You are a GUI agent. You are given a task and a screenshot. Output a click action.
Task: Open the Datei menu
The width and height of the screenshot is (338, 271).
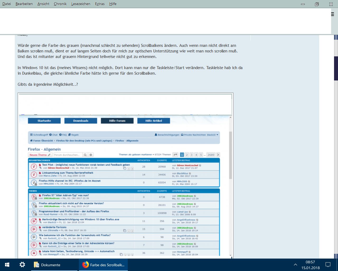pyautogui.click(x=7, y=4)
